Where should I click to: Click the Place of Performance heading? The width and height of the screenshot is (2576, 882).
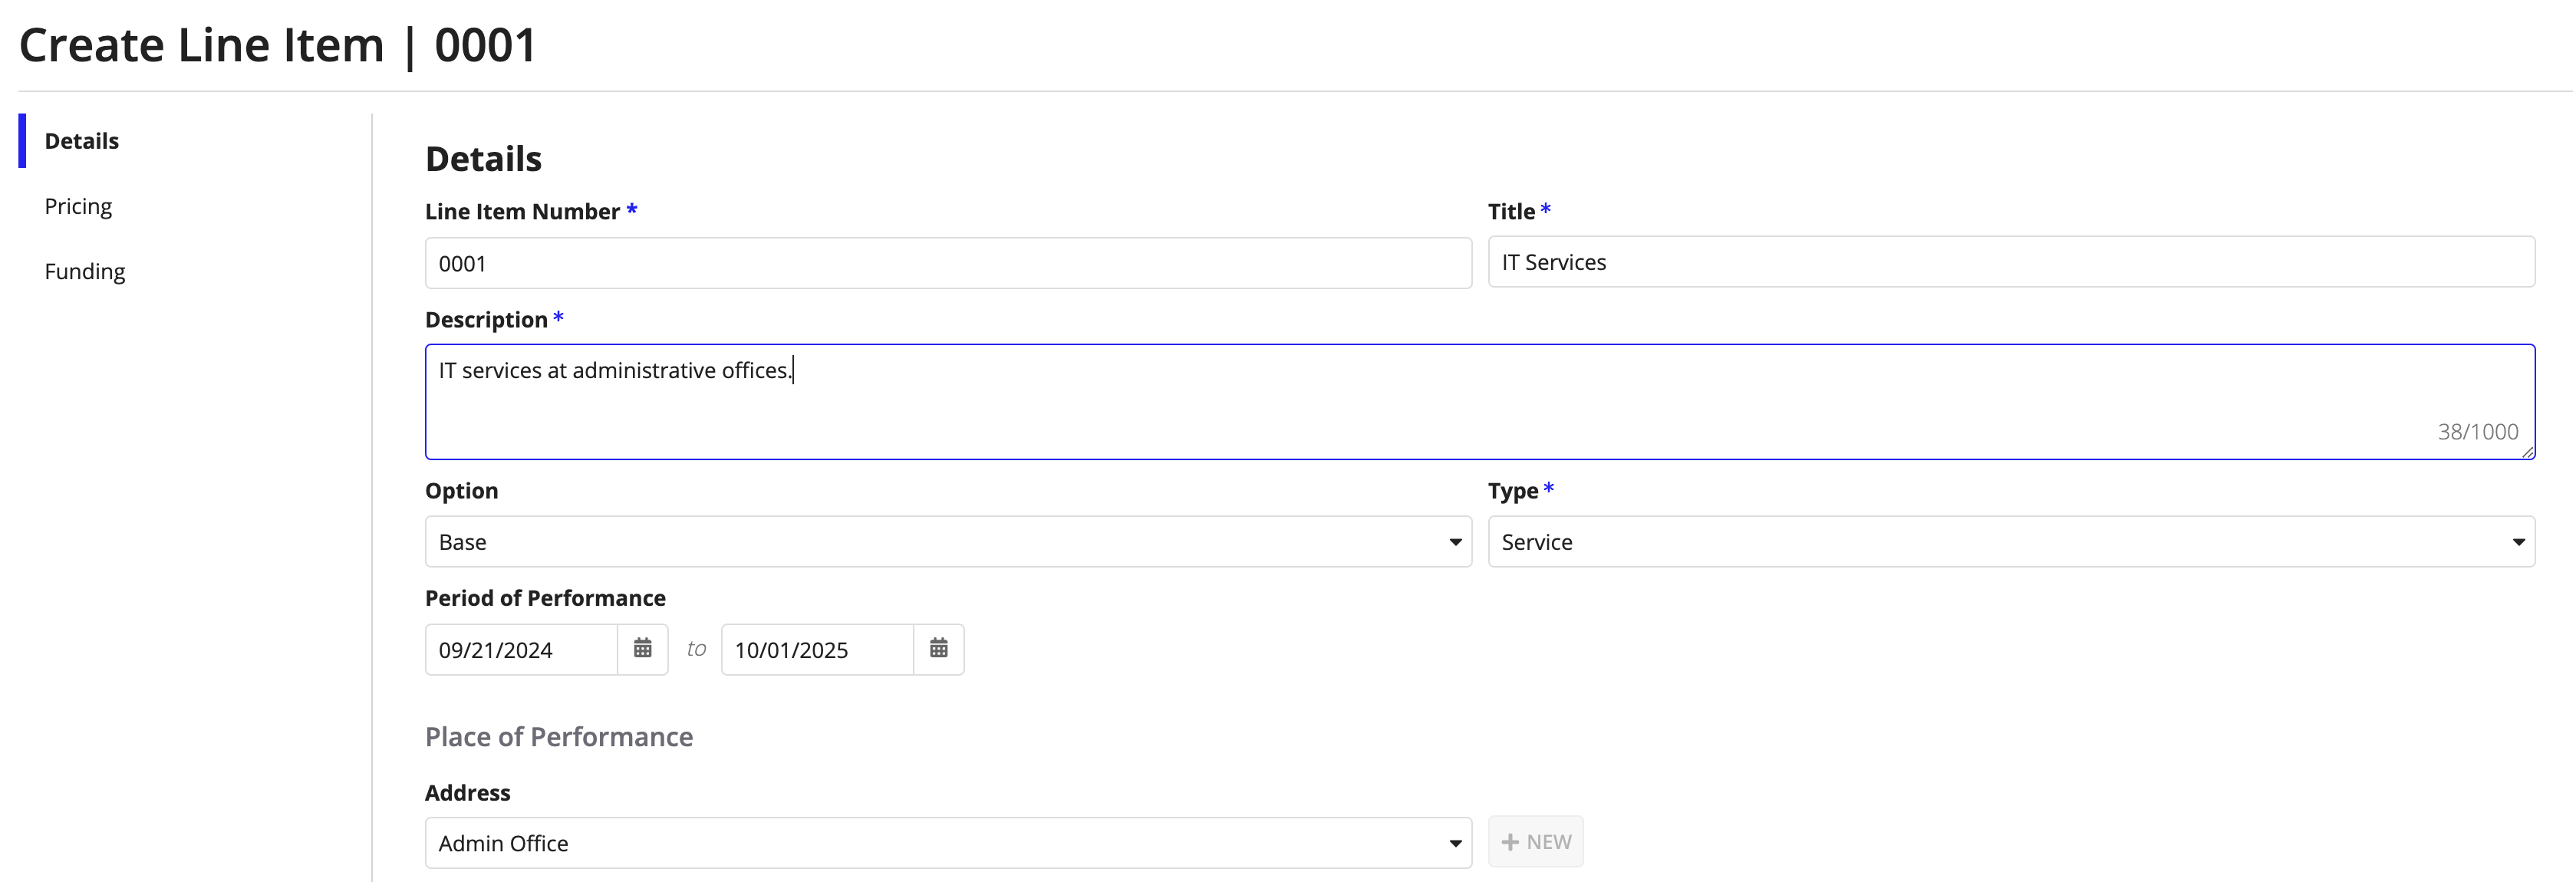coord(559,737)
